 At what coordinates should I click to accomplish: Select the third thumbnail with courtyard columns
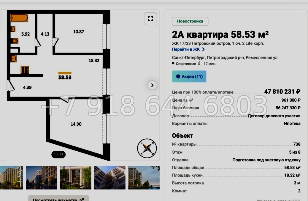click(76, 178)
